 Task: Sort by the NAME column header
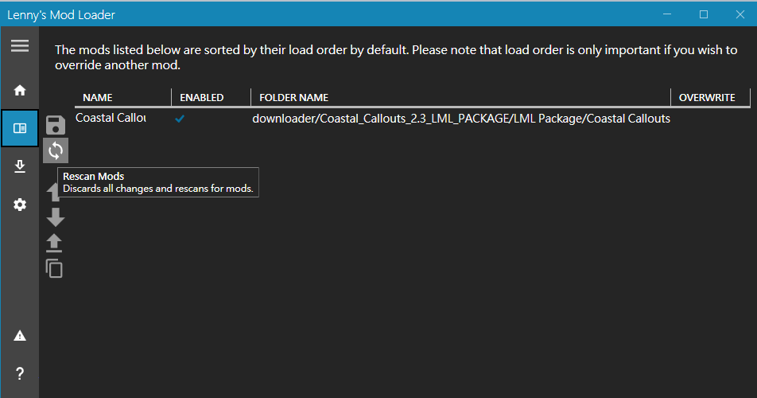tap(98, 98)
